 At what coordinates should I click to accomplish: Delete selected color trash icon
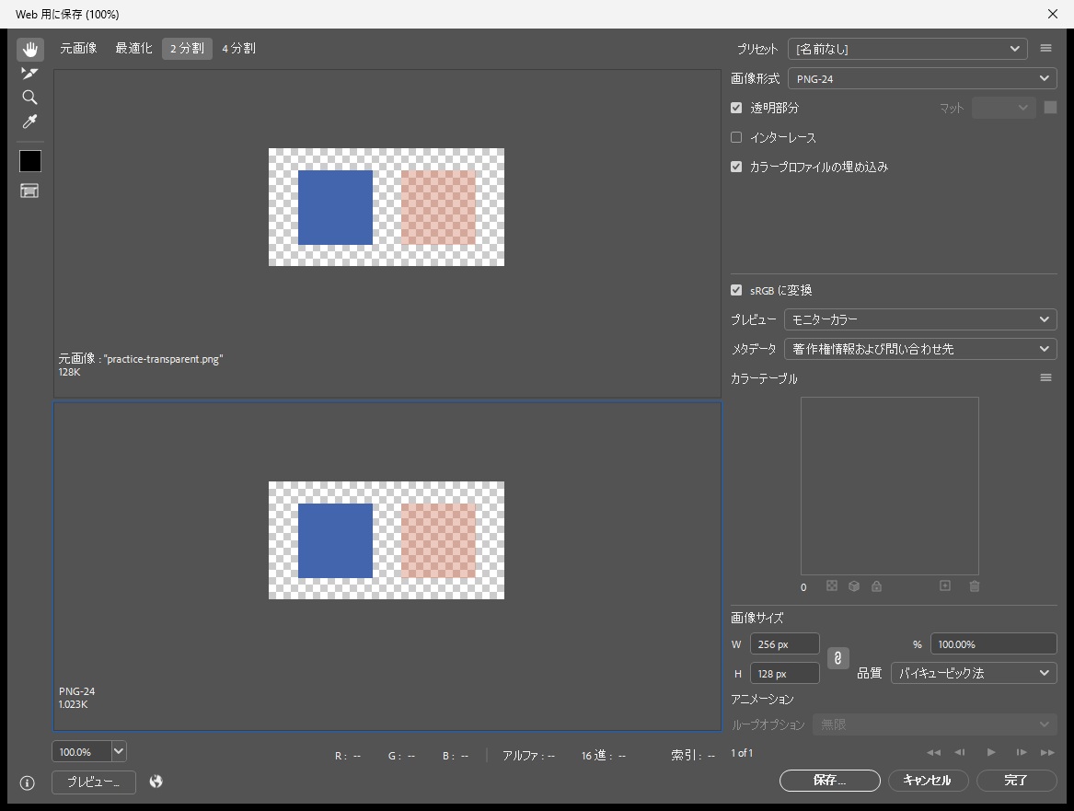point(975,585)
